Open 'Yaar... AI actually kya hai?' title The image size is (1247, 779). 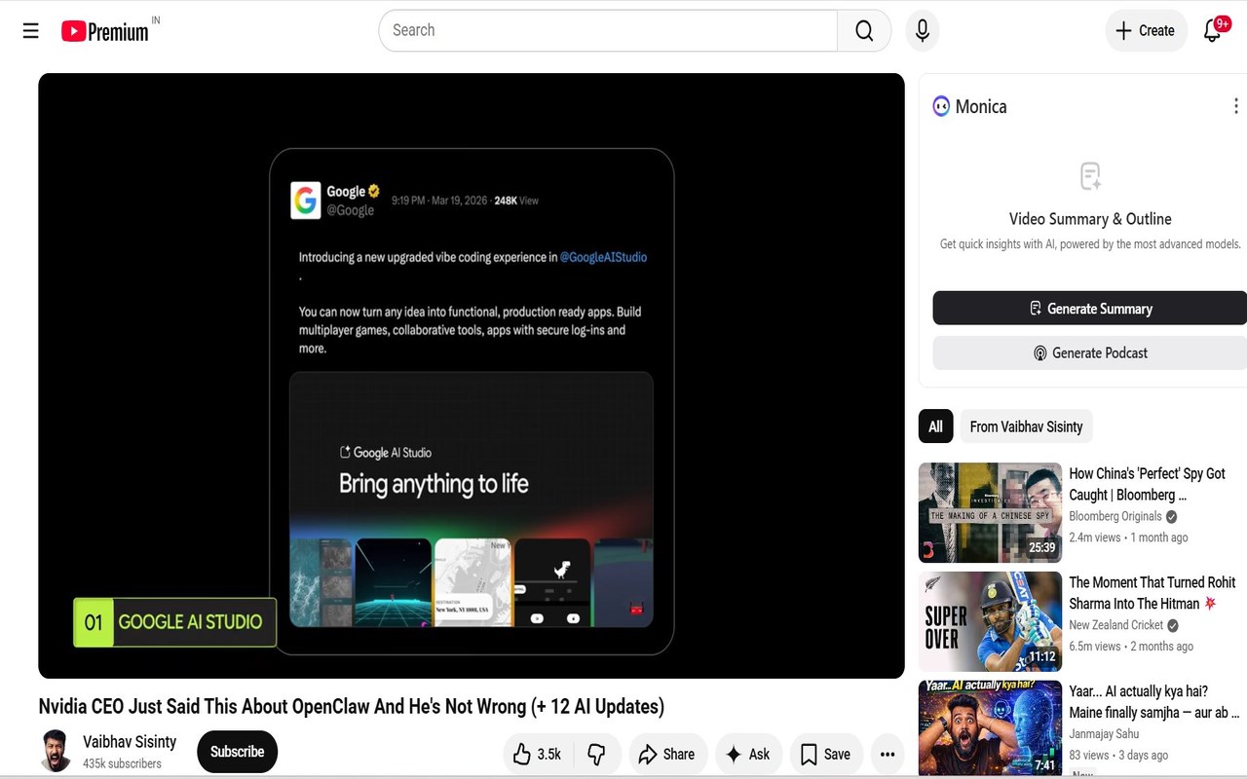click(x=1153, y=702)
